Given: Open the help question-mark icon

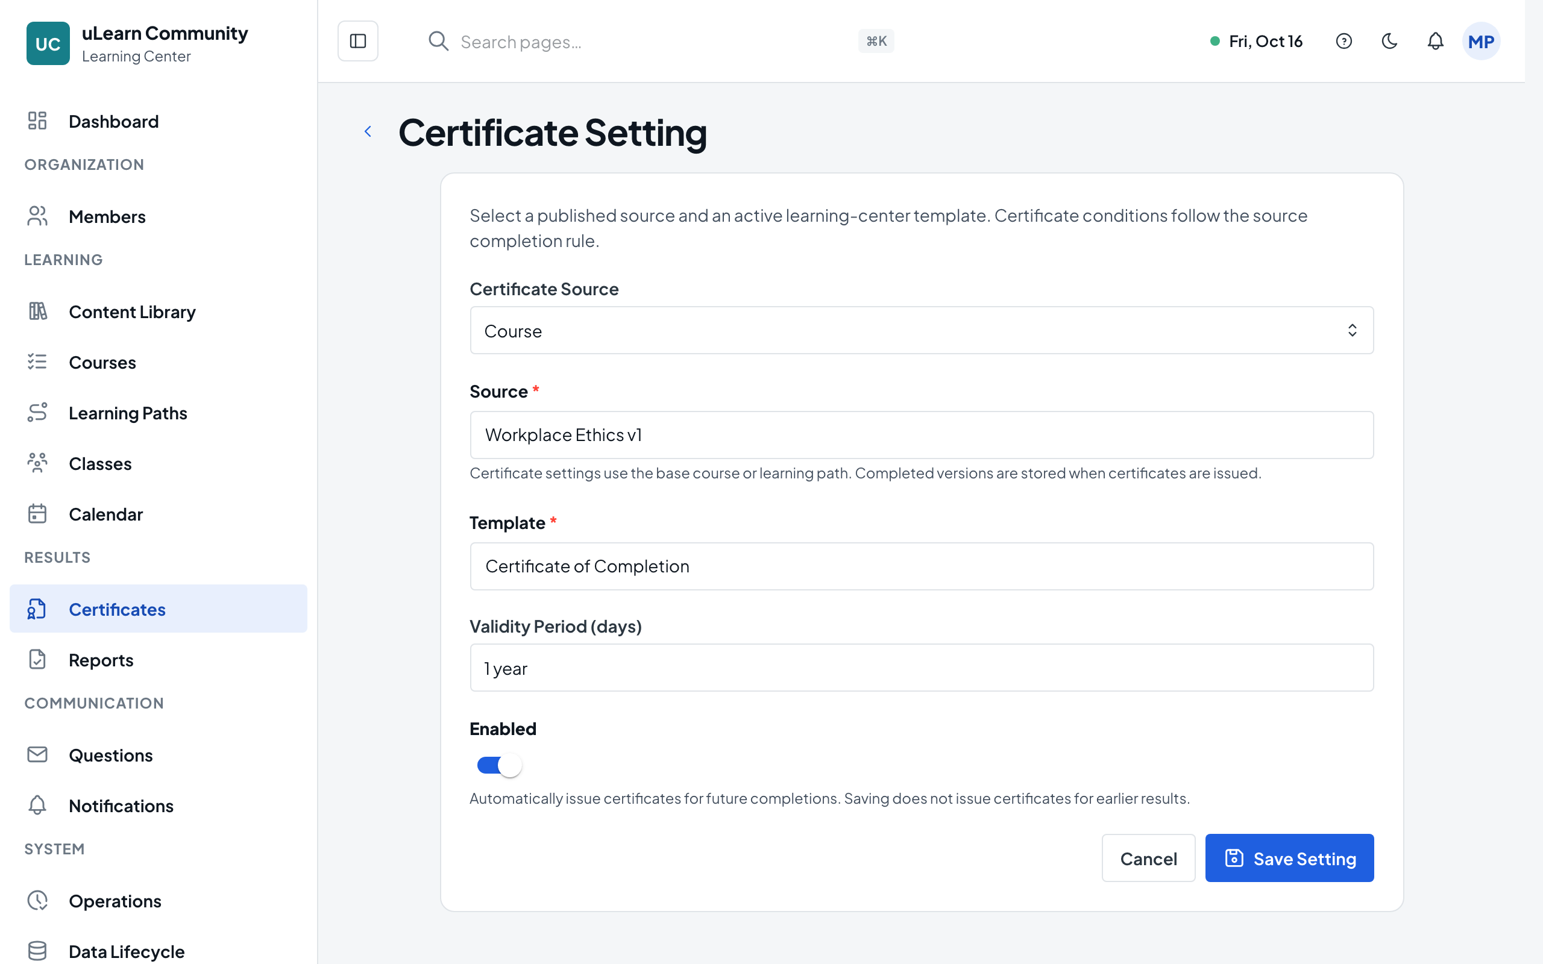Looking at the screenshot, I should 1343,42.
